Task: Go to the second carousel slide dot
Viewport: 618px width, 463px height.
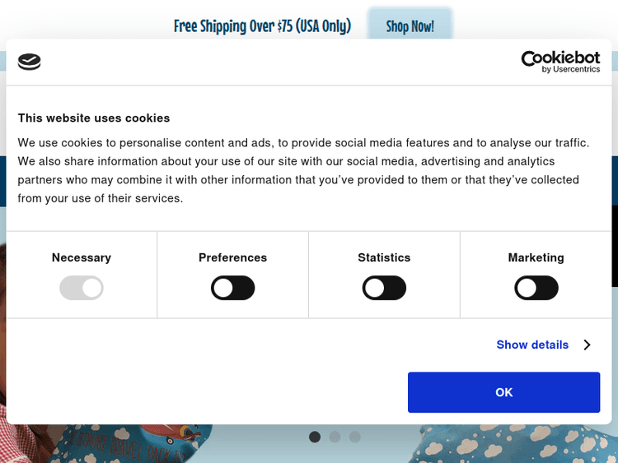Action: (x=335, y=437)
